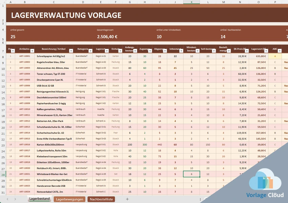
Task: Click the sheet tab bar options dots
Action: coord(200,199)
